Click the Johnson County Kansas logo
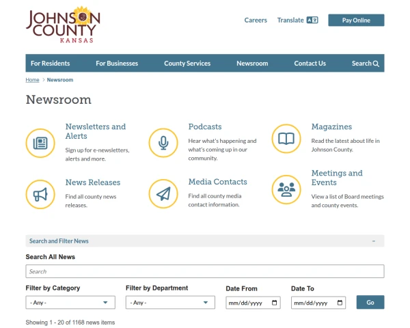Screen dimensions: 410x328 pos(63,25)
